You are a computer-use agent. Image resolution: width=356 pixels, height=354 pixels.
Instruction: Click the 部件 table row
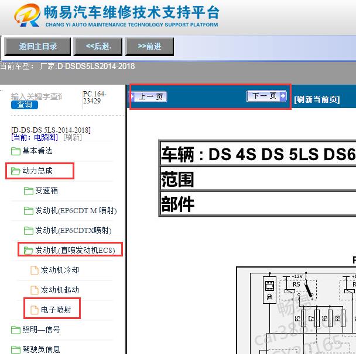click(x=258, y=204)
